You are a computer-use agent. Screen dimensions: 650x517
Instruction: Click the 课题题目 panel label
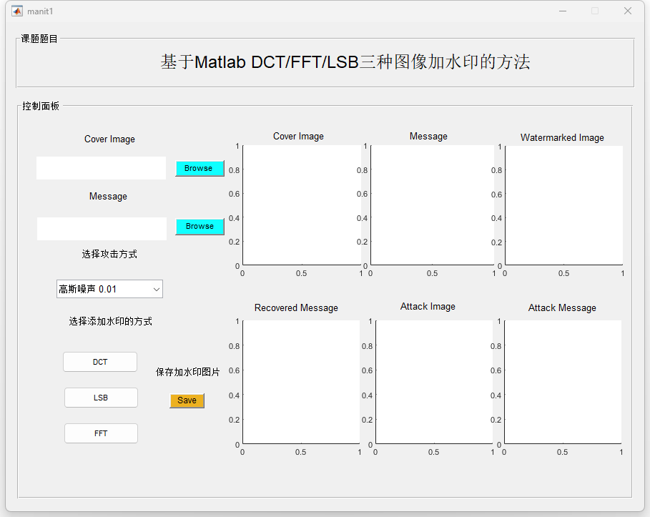(39, 39)
